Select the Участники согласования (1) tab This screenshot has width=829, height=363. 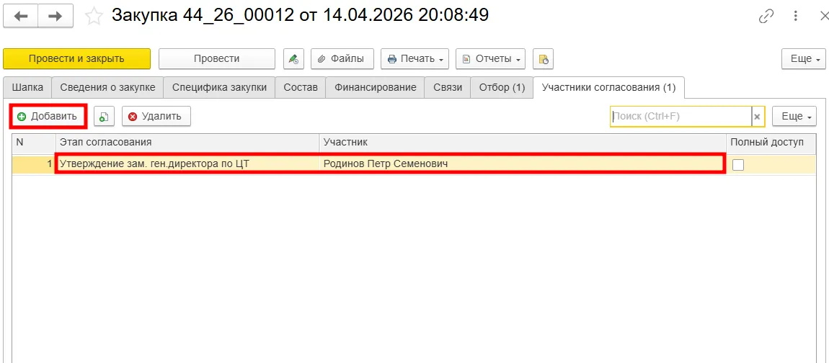point(608,88)
